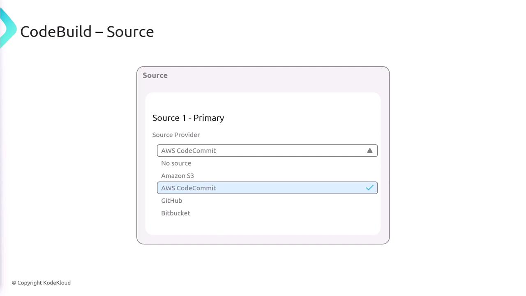
Task: Click the word Primary in the heading
Action: pyautogui.click(x=209, y=118)
